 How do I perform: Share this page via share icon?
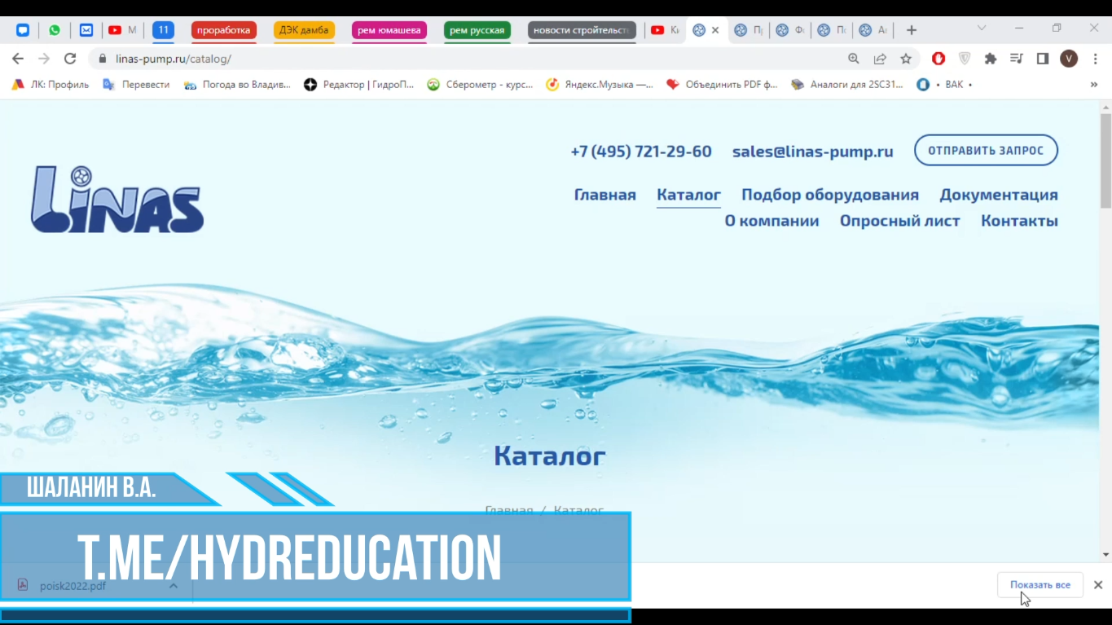880,59
